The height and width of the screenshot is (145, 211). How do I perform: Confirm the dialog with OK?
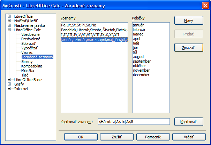81,137
